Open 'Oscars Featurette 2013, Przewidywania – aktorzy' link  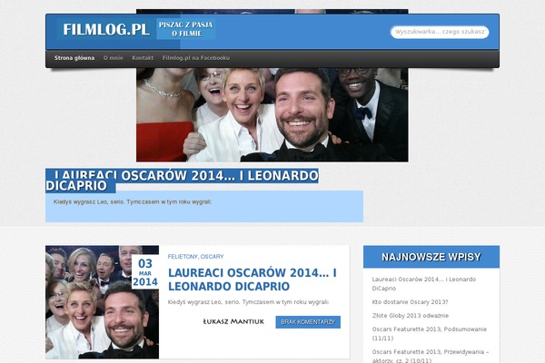431,356
